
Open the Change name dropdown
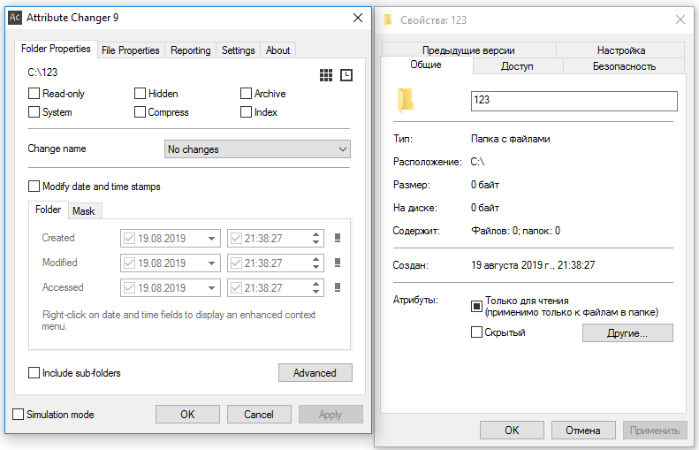[x=258, y=149]
